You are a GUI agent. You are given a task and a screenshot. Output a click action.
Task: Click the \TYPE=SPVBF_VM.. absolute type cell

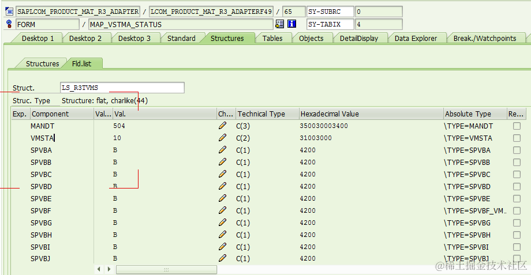pyautogui.click(x=475, y=211)
